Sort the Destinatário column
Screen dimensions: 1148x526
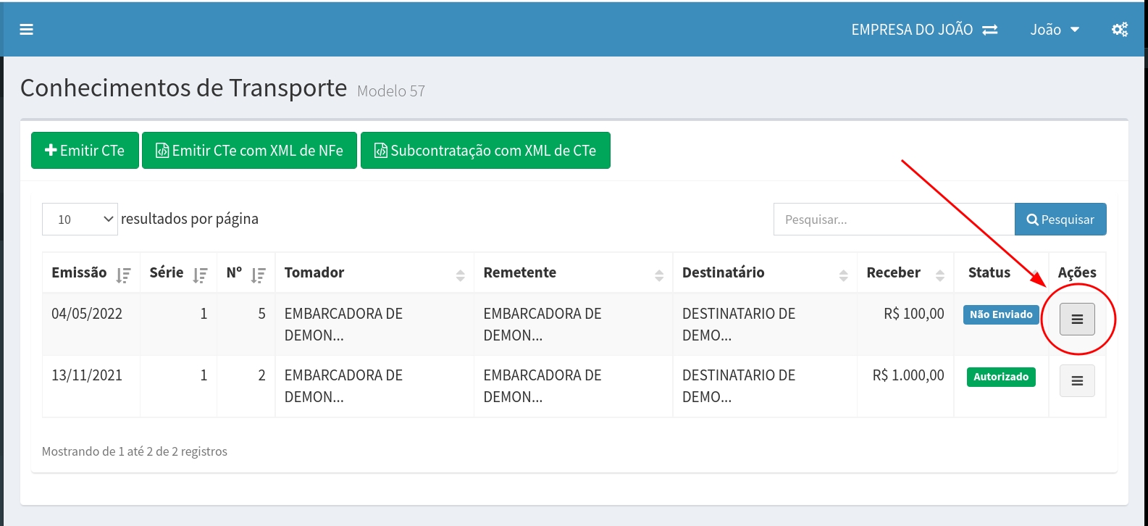[843, 275]
